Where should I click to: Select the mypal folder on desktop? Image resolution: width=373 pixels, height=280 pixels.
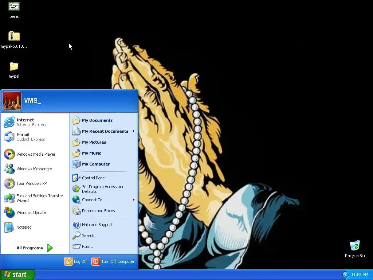[x=14, y=66]
